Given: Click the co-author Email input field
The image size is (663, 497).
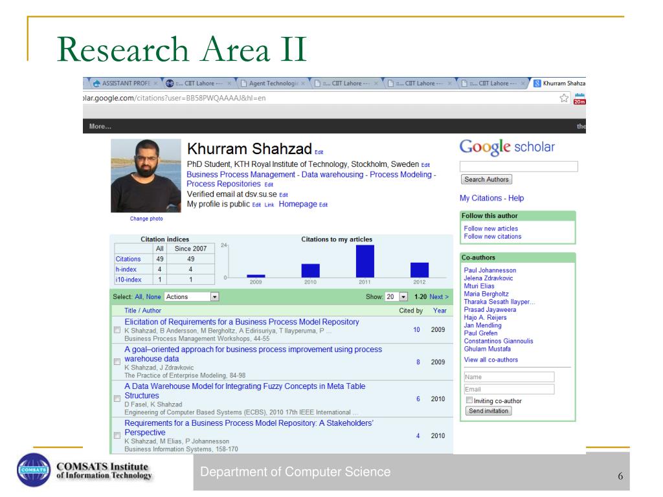Looking at the screenshot, I should [x=509, y=389].
